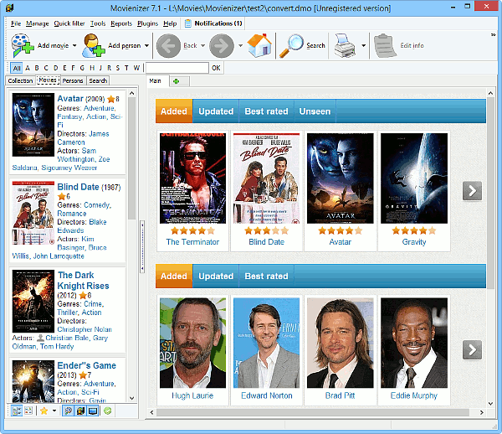Filter list by letter T
This screenshot has width=502, height=434.
pyautogui.click(x=126, y=68)
